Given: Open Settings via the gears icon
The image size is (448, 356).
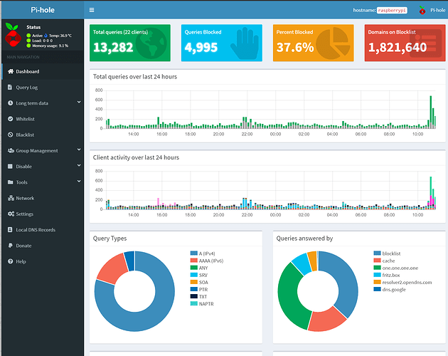Looking at the screenshot, I should (10, 214).
